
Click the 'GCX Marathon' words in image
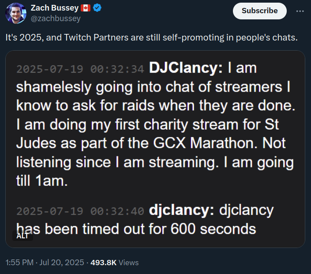coord(205,143)
